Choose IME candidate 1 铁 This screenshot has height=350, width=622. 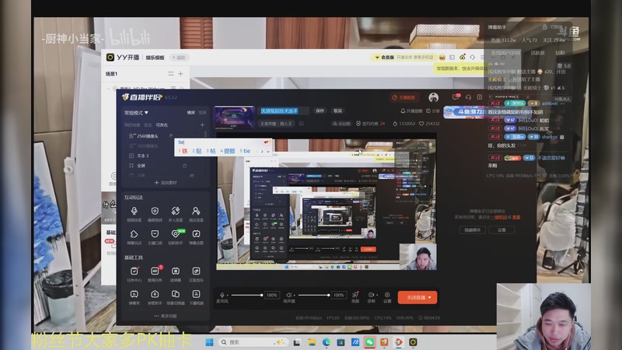point(183,151)
